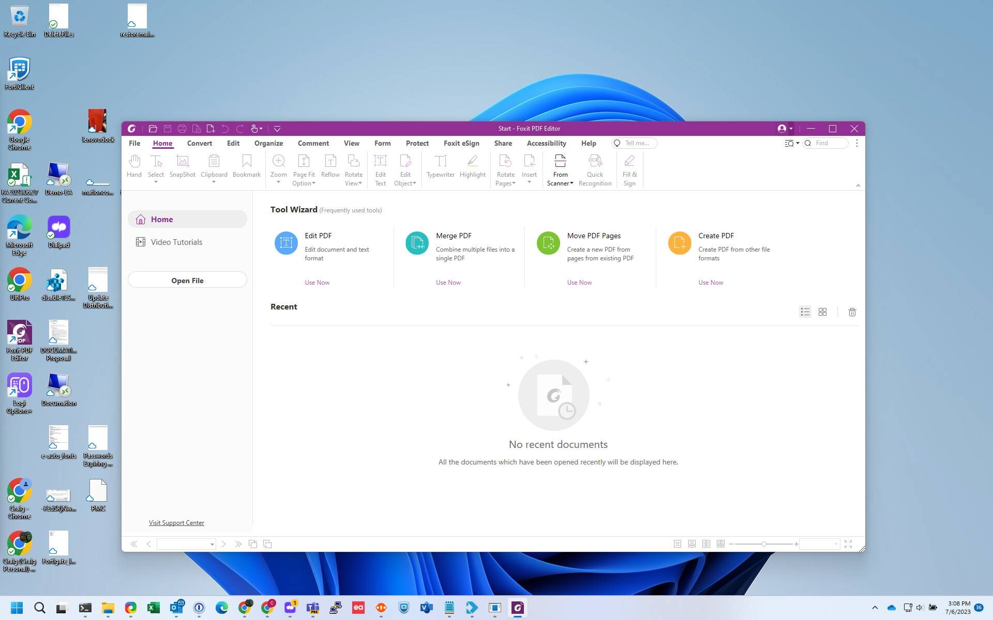993x620 pixels.
Task: Click the Move PDF Pages wizard icon
Action: pos(548,243)
